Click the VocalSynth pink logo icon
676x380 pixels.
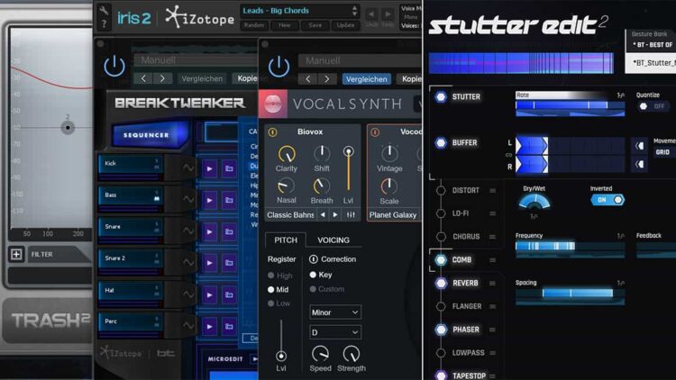[x=272, y=104]
